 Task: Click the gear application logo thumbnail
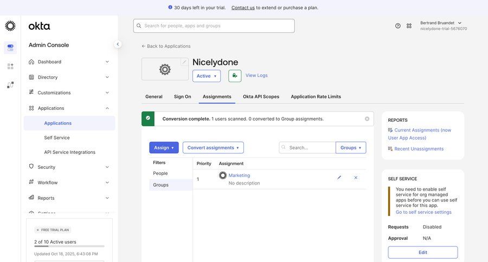[165, 69]
